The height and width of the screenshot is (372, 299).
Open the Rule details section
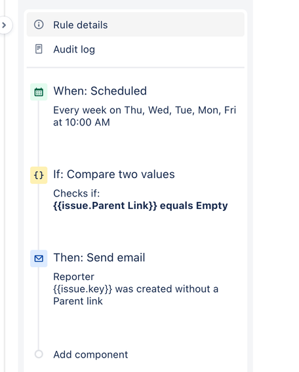point(136,25)
